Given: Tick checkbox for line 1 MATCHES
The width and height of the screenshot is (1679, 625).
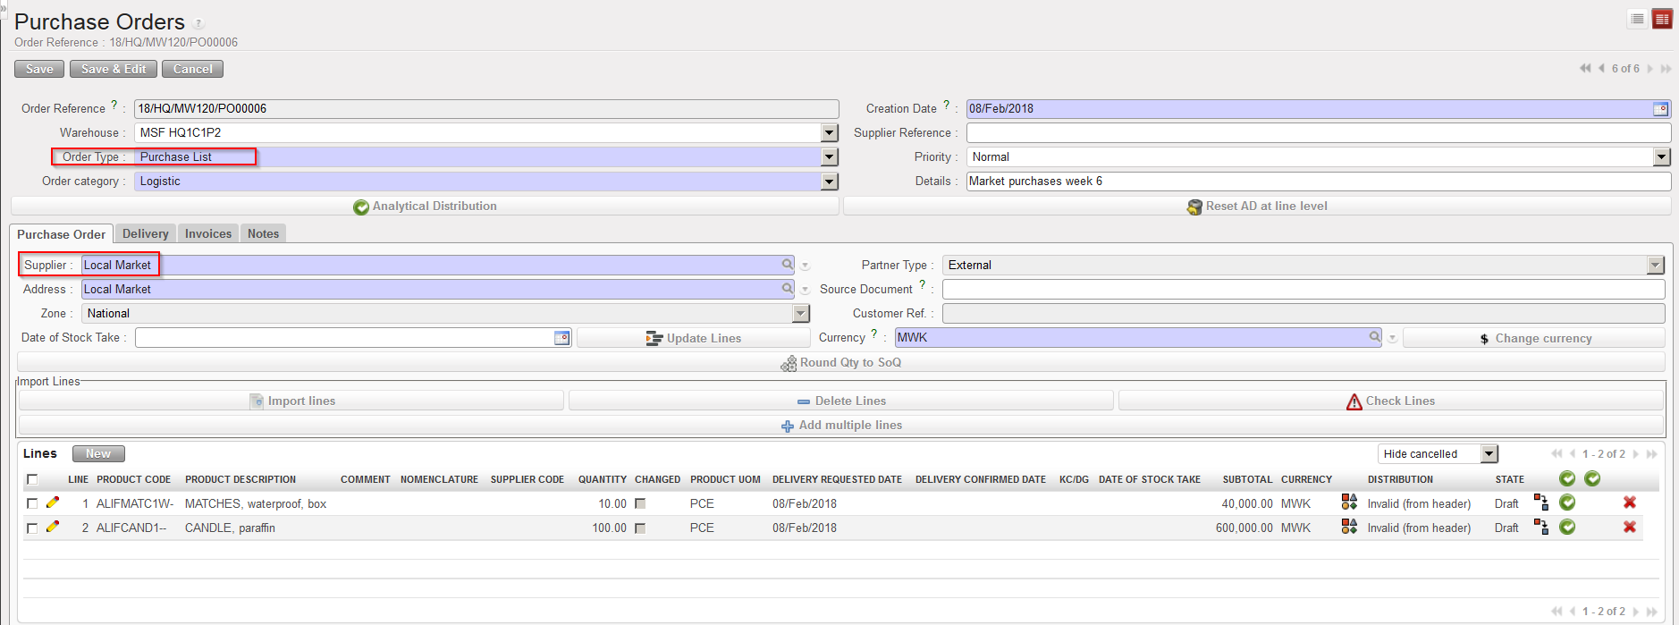Looking at the screenshot, I should click(32, 503).
